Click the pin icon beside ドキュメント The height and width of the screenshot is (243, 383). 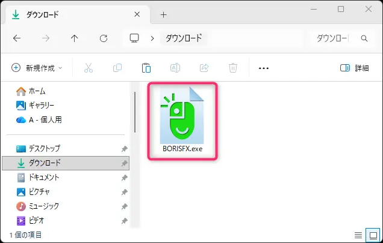point(125,178)
